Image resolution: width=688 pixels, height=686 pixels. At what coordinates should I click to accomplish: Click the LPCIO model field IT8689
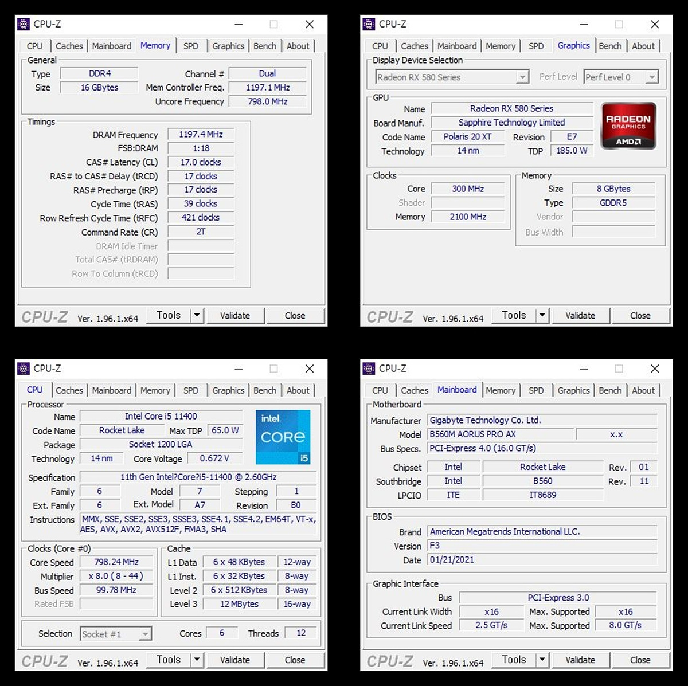pyautogui.click(x=543, y=495)
